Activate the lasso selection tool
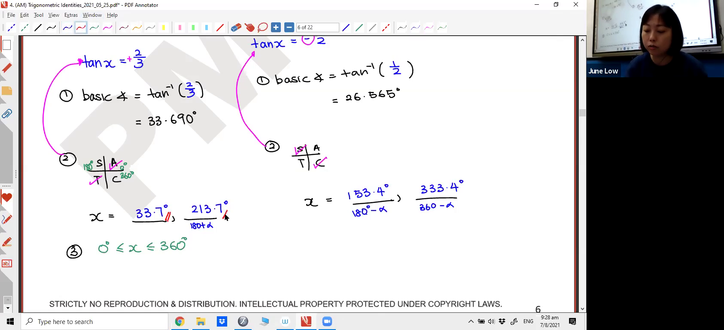The height and width of the screenshot is (330, 724). coord(263,27)
